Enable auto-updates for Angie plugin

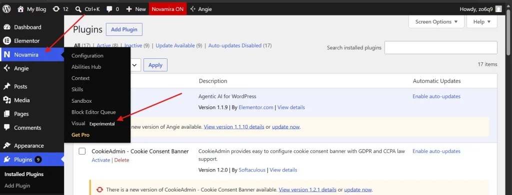tap(436, 96)
